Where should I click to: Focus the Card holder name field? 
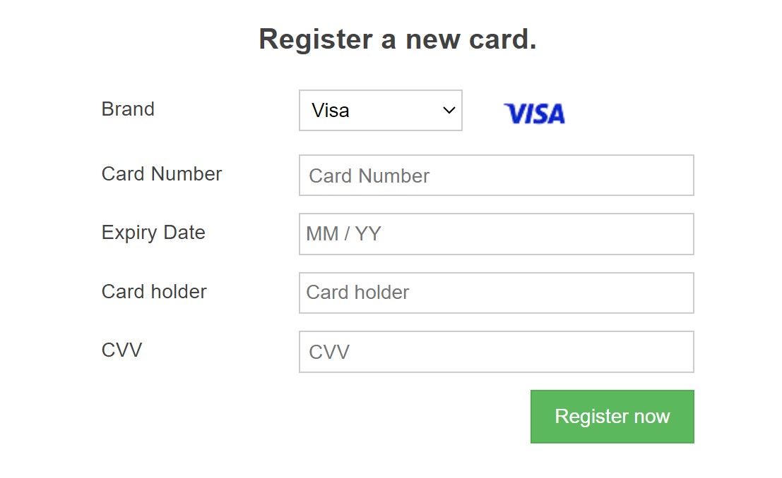pos(496,293)
